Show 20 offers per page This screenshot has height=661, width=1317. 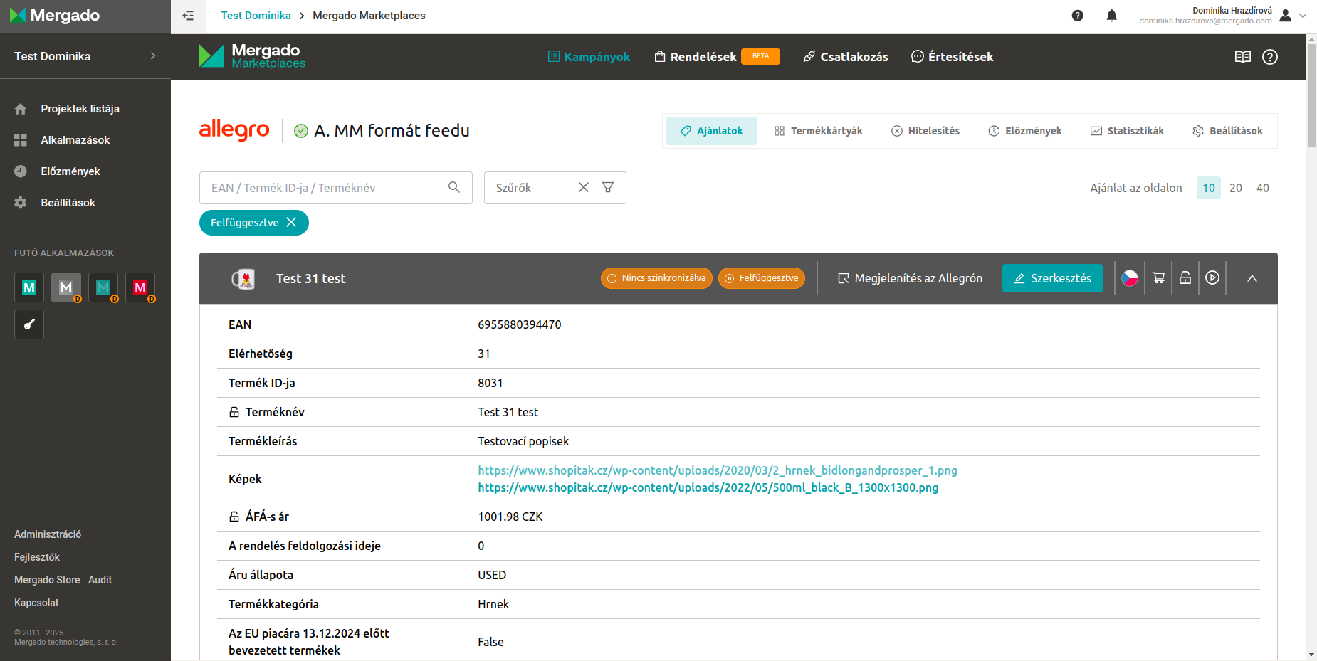pyautogui.click(x=1236, y=188)
